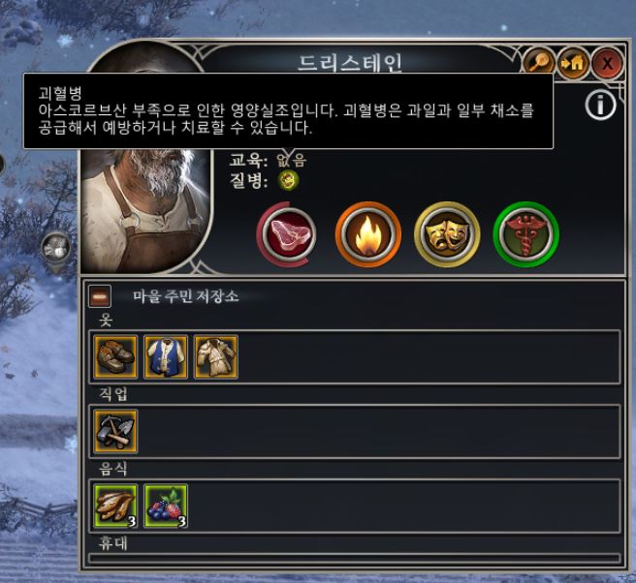Click the flame warmth-need indicator
636x583 pixels.
point(367,234)
